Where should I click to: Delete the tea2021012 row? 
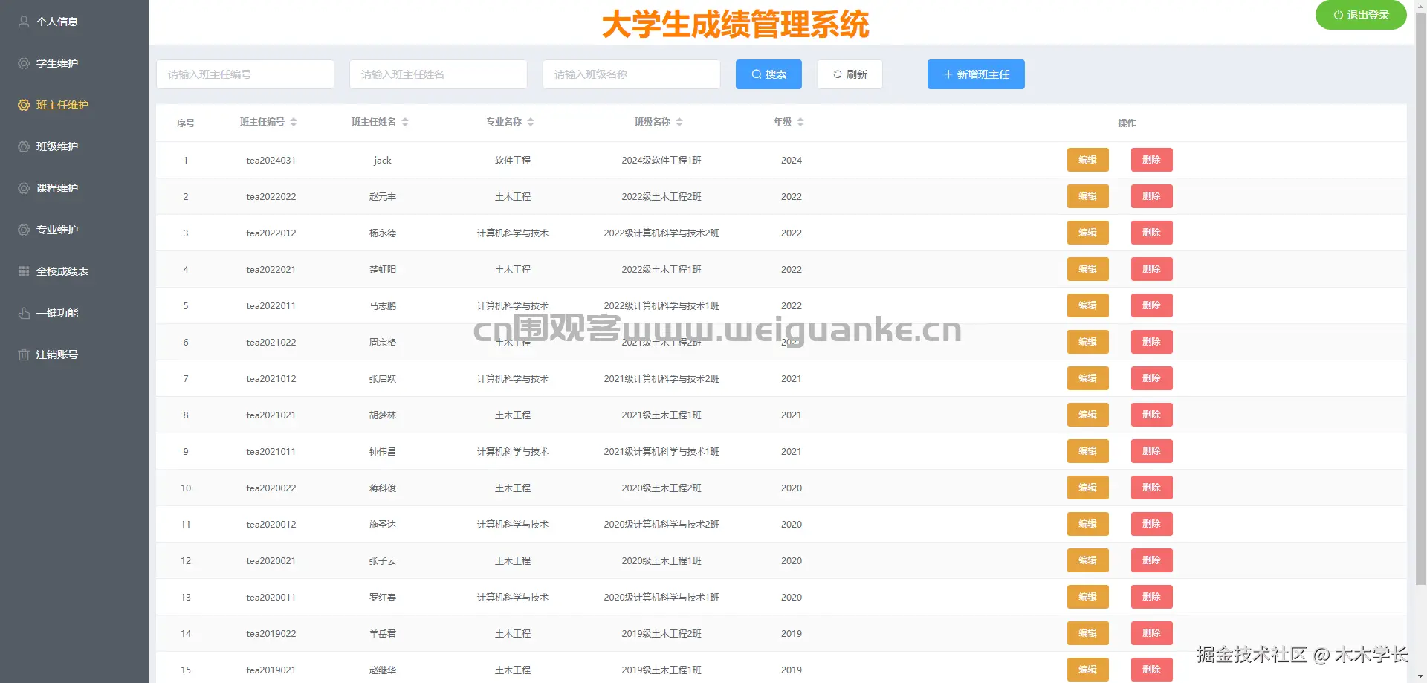pos(1151,378)
